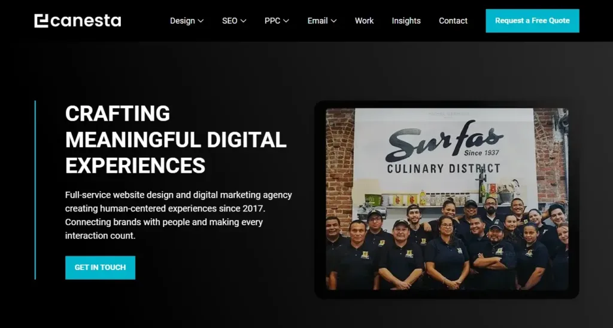Expand the Design dropdown chevron
The image size is (613, 328).
[x=201, y=21]
